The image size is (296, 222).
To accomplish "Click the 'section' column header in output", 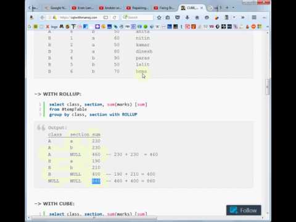I will [80, 134].
